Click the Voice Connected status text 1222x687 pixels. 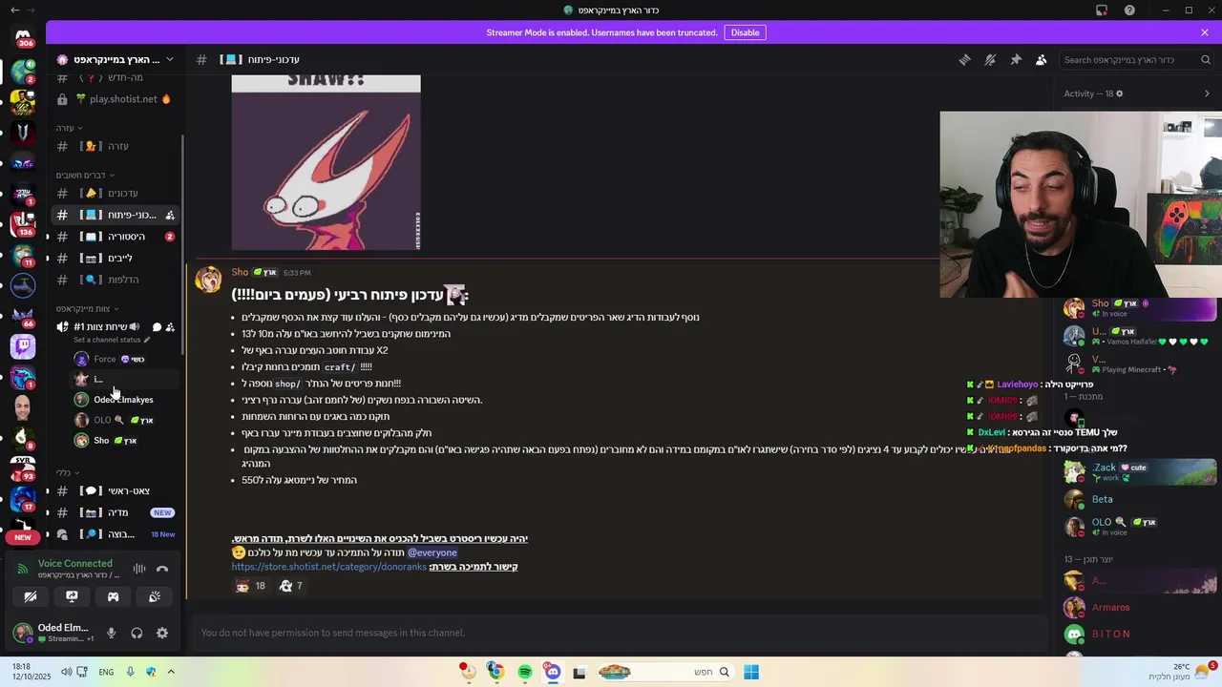pos(75,563)
